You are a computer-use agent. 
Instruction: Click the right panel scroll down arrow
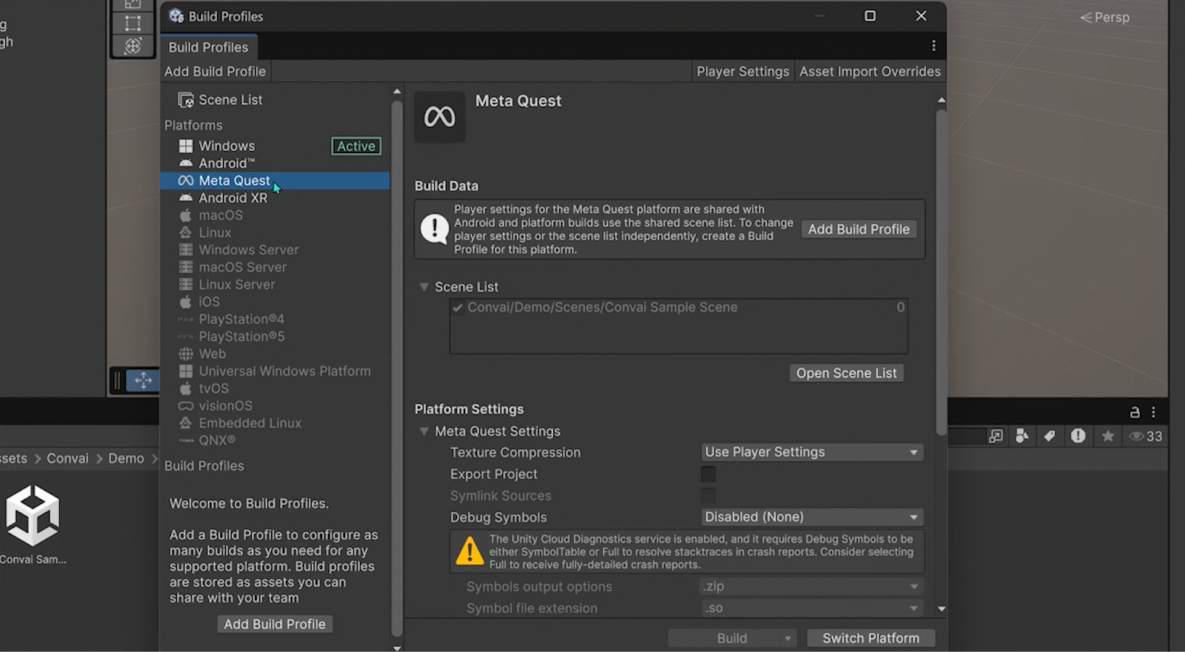click(x=941, y=609)
